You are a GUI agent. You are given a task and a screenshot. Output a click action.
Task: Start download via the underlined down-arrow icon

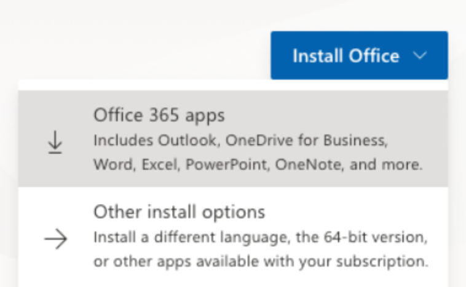point(54,144)
